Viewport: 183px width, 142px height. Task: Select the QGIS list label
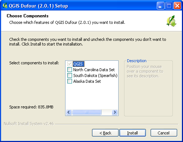78,64
